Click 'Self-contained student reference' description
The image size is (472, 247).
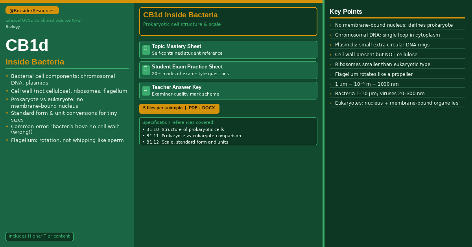pyautogui.click(x=187, y=53)
